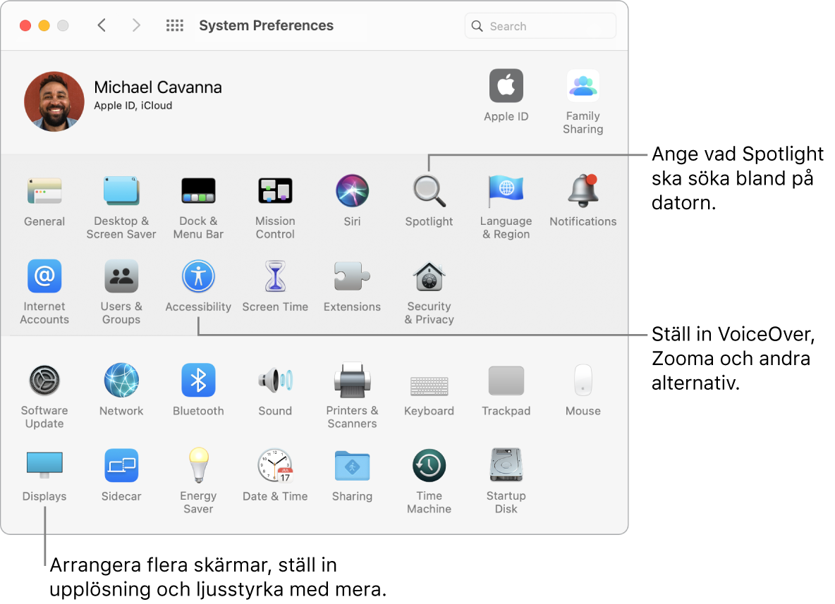
Task: Open Mission Control preferences
Action: 275,190
